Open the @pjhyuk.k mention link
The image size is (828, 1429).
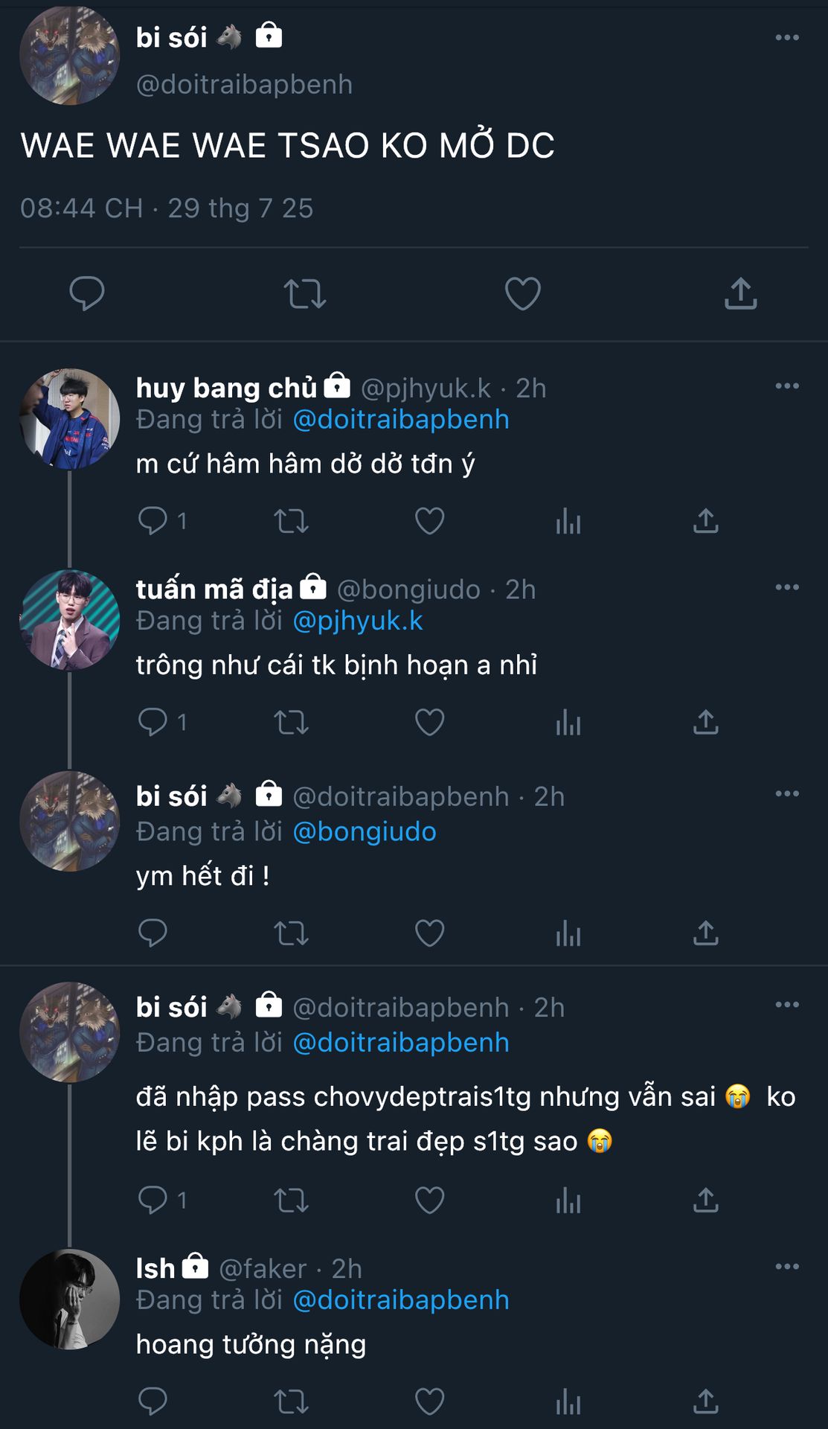pyautogui.click(x=358, y=621)
